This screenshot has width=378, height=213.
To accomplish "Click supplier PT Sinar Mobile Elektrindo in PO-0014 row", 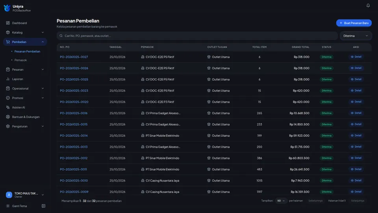I will (162, 136).
